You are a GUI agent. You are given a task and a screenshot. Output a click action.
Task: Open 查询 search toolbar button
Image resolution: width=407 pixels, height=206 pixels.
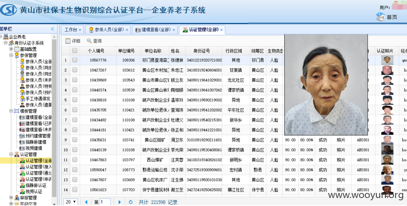[94, 41]
